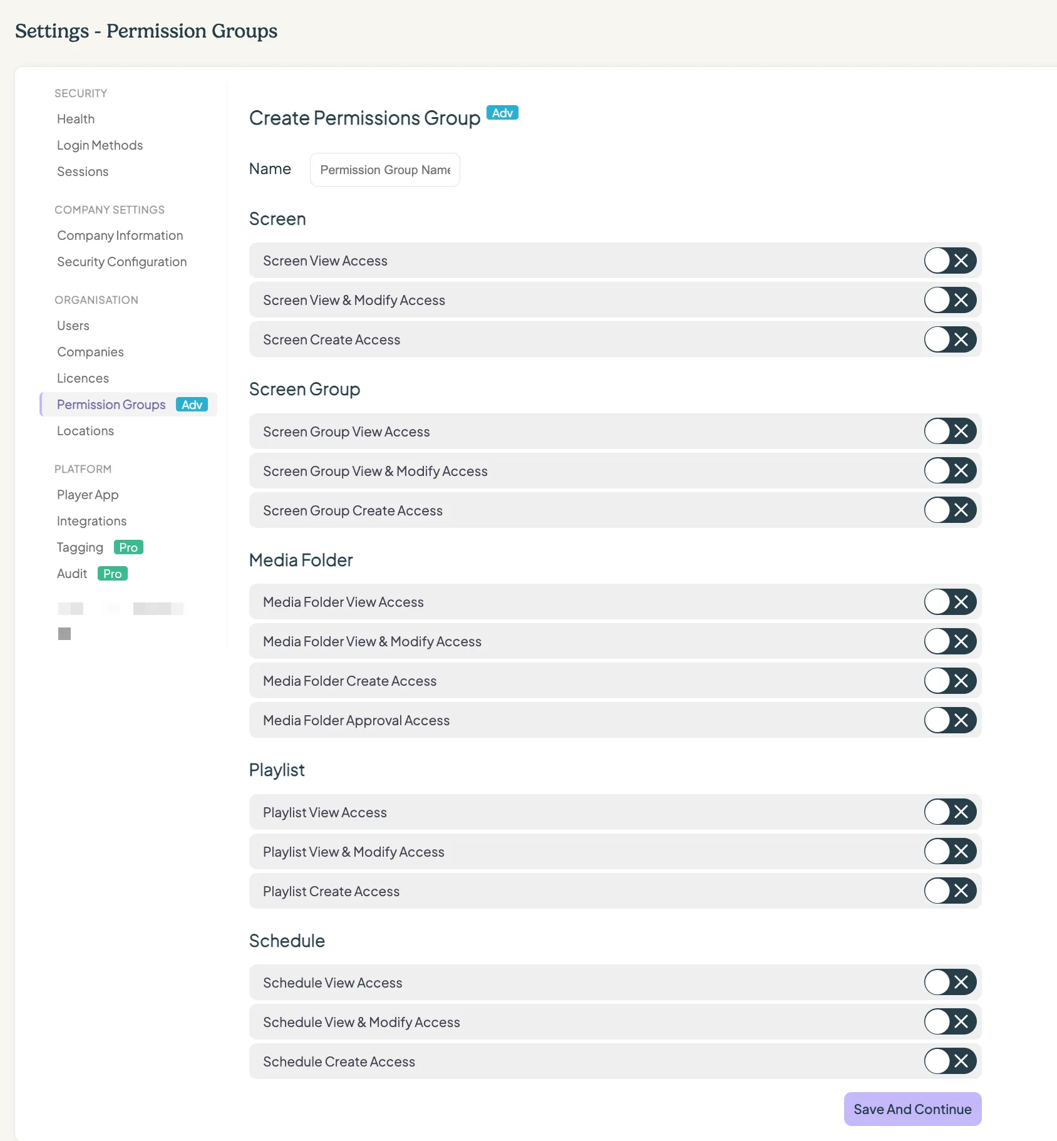Enable the Screen View Access toggle
Viewport: 1057px width, 1141px height.
(950, 261)
